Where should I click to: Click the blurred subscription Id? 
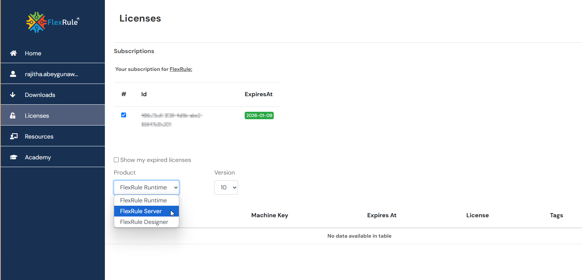[x=172, y=120]
